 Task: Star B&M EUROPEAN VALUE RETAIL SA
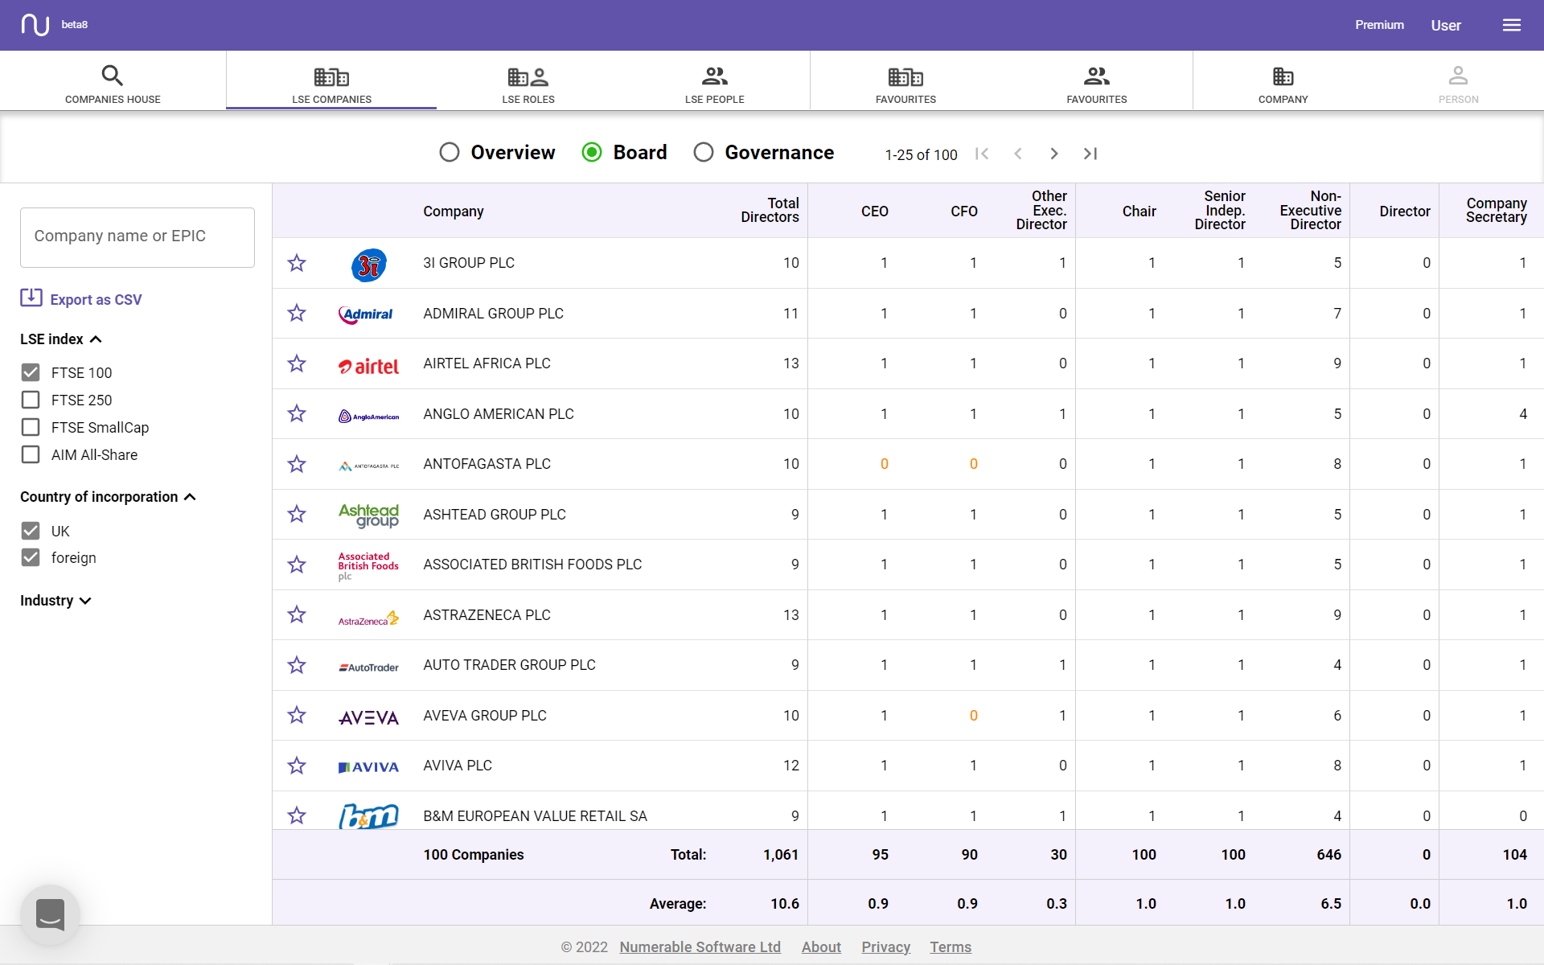click(297, 815)
